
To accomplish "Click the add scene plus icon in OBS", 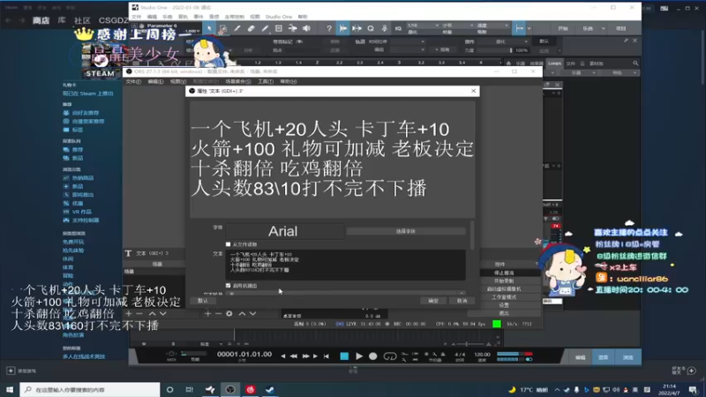I will [129, 313].
